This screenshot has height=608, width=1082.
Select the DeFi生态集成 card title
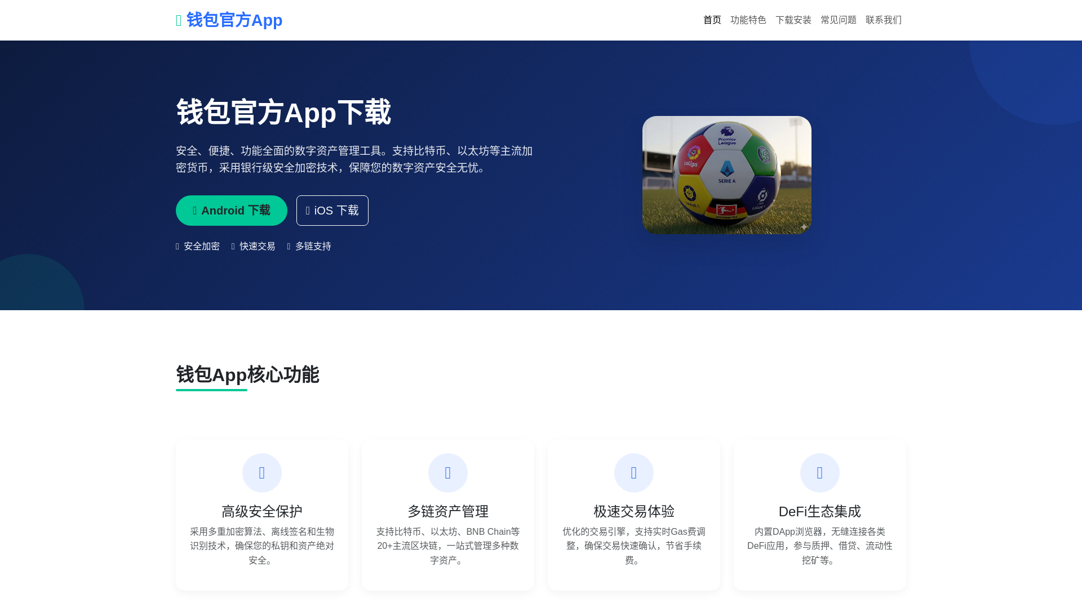[x=820, y=512]
